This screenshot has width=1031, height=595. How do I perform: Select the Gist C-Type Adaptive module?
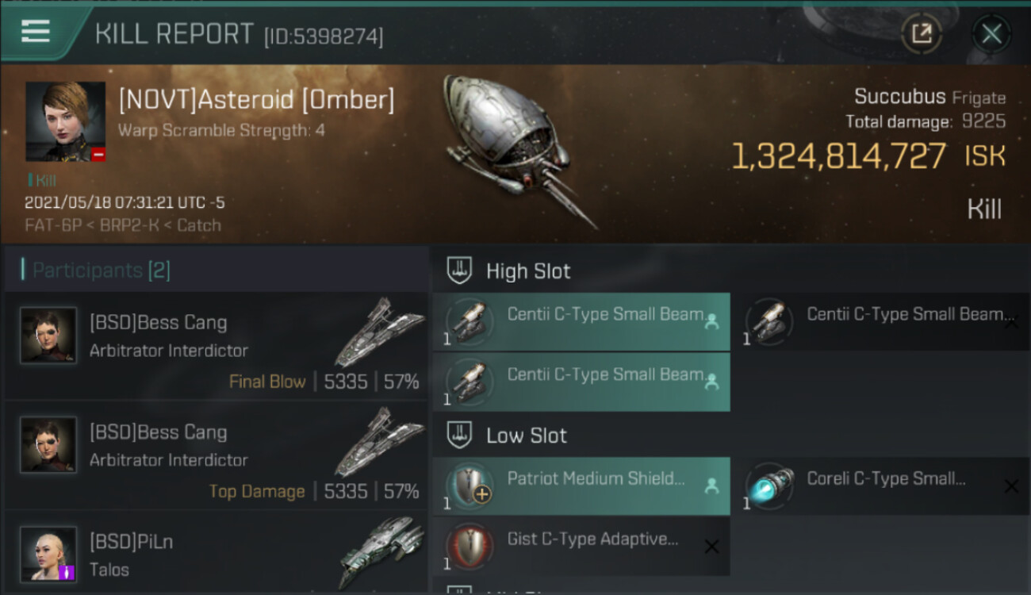(581, 546)
